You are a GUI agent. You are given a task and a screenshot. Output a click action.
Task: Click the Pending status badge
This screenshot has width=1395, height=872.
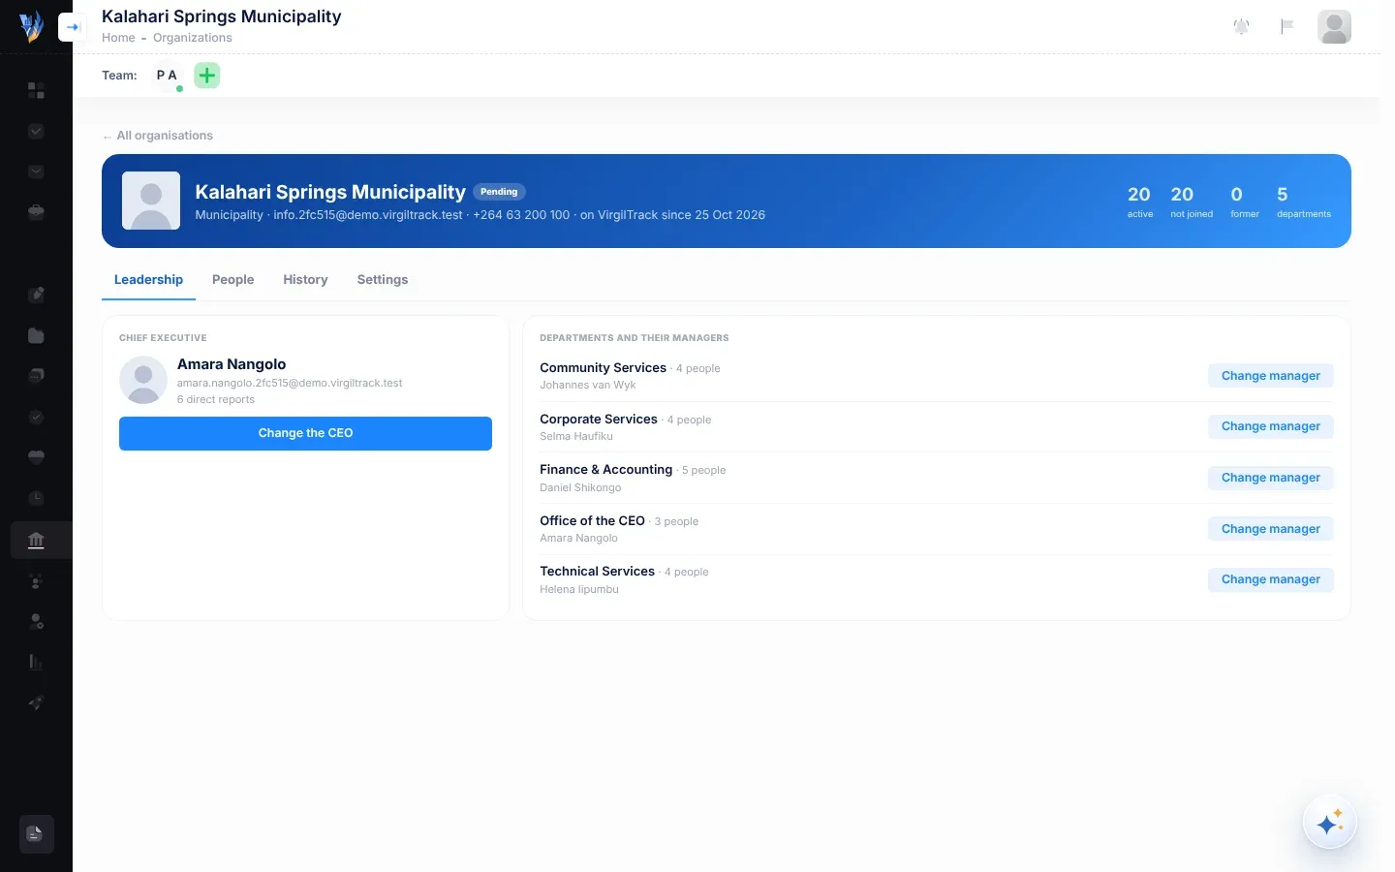tap(499, 192)
